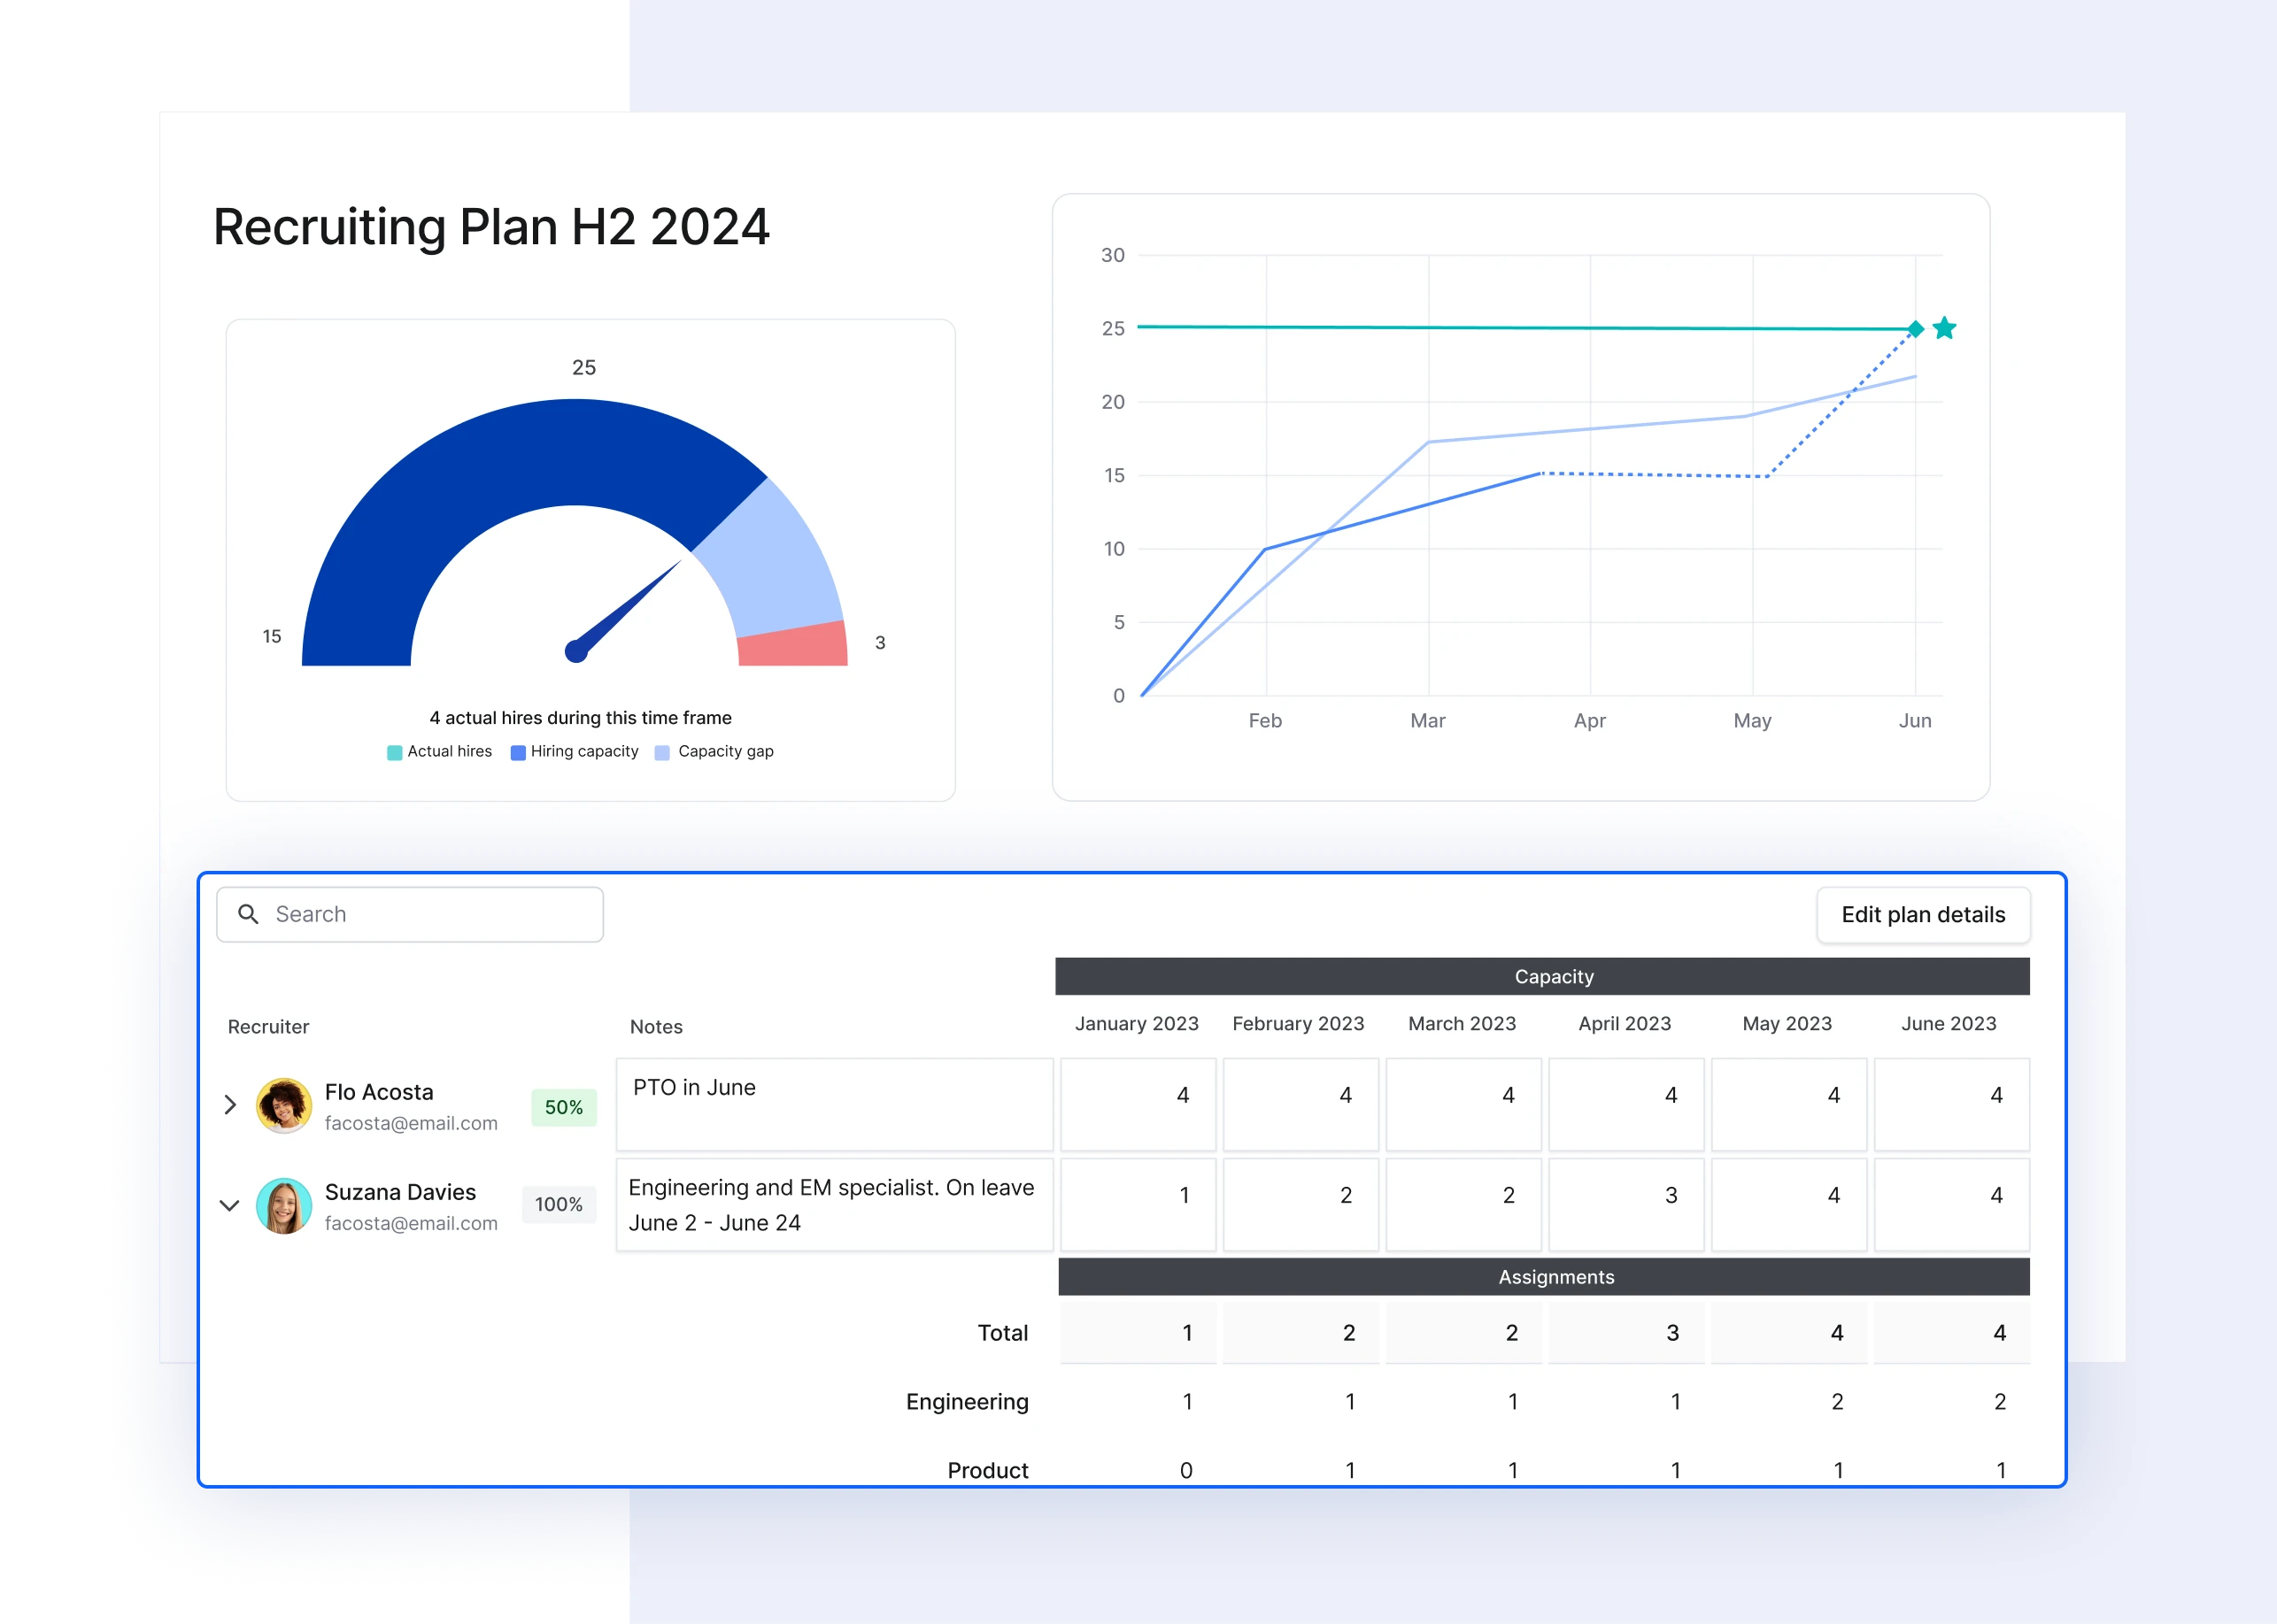Click Edit plan details button
Screen dimensions: 2277x1624
tap(1922, 912)
